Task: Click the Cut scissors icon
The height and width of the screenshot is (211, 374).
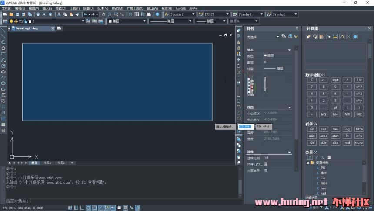Action: coord(59,14)
